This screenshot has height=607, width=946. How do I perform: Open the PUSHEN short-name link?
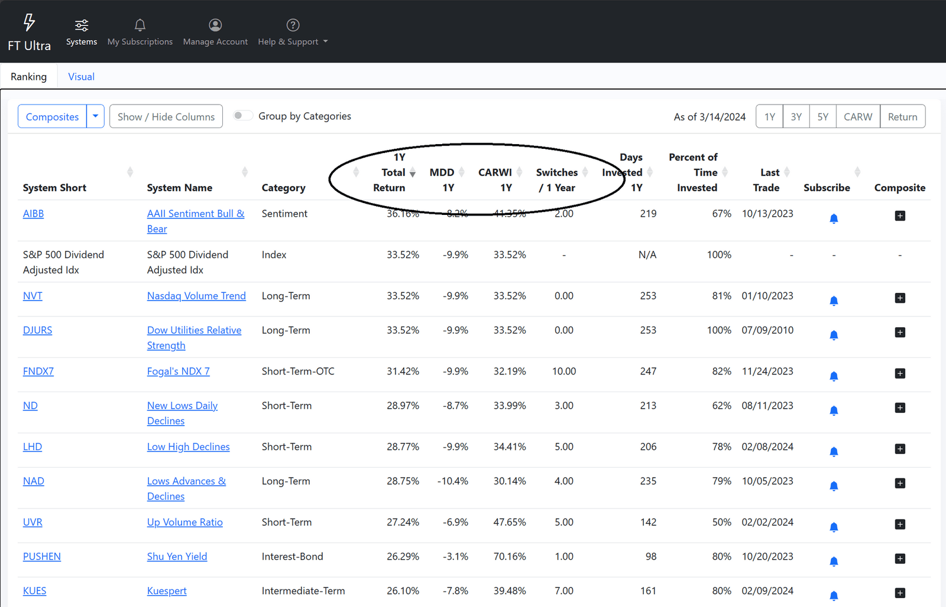point(42,557)
